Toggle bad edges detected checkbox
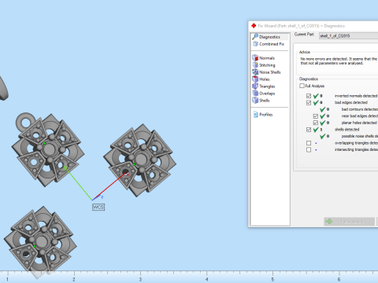378x283 pixels. point(309,103)
